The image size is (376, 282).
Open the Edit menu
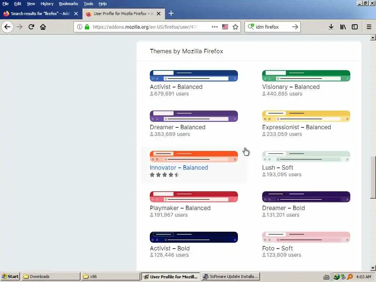(x=18, y=4)
